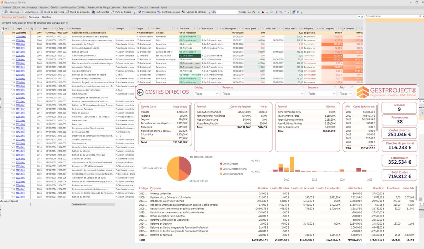Open folder link 0000-0001
The image size is (424, 249).
[x=20, y=36]
